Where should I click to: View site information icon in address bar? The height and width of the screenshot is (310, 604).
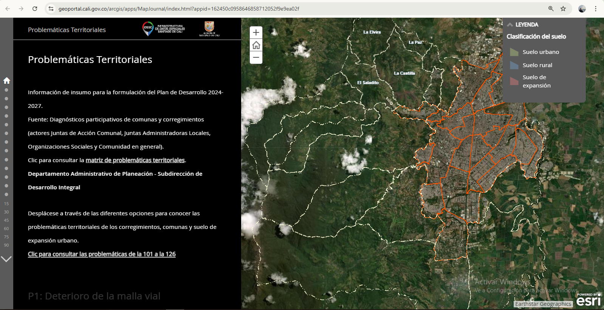pos(51,9)
